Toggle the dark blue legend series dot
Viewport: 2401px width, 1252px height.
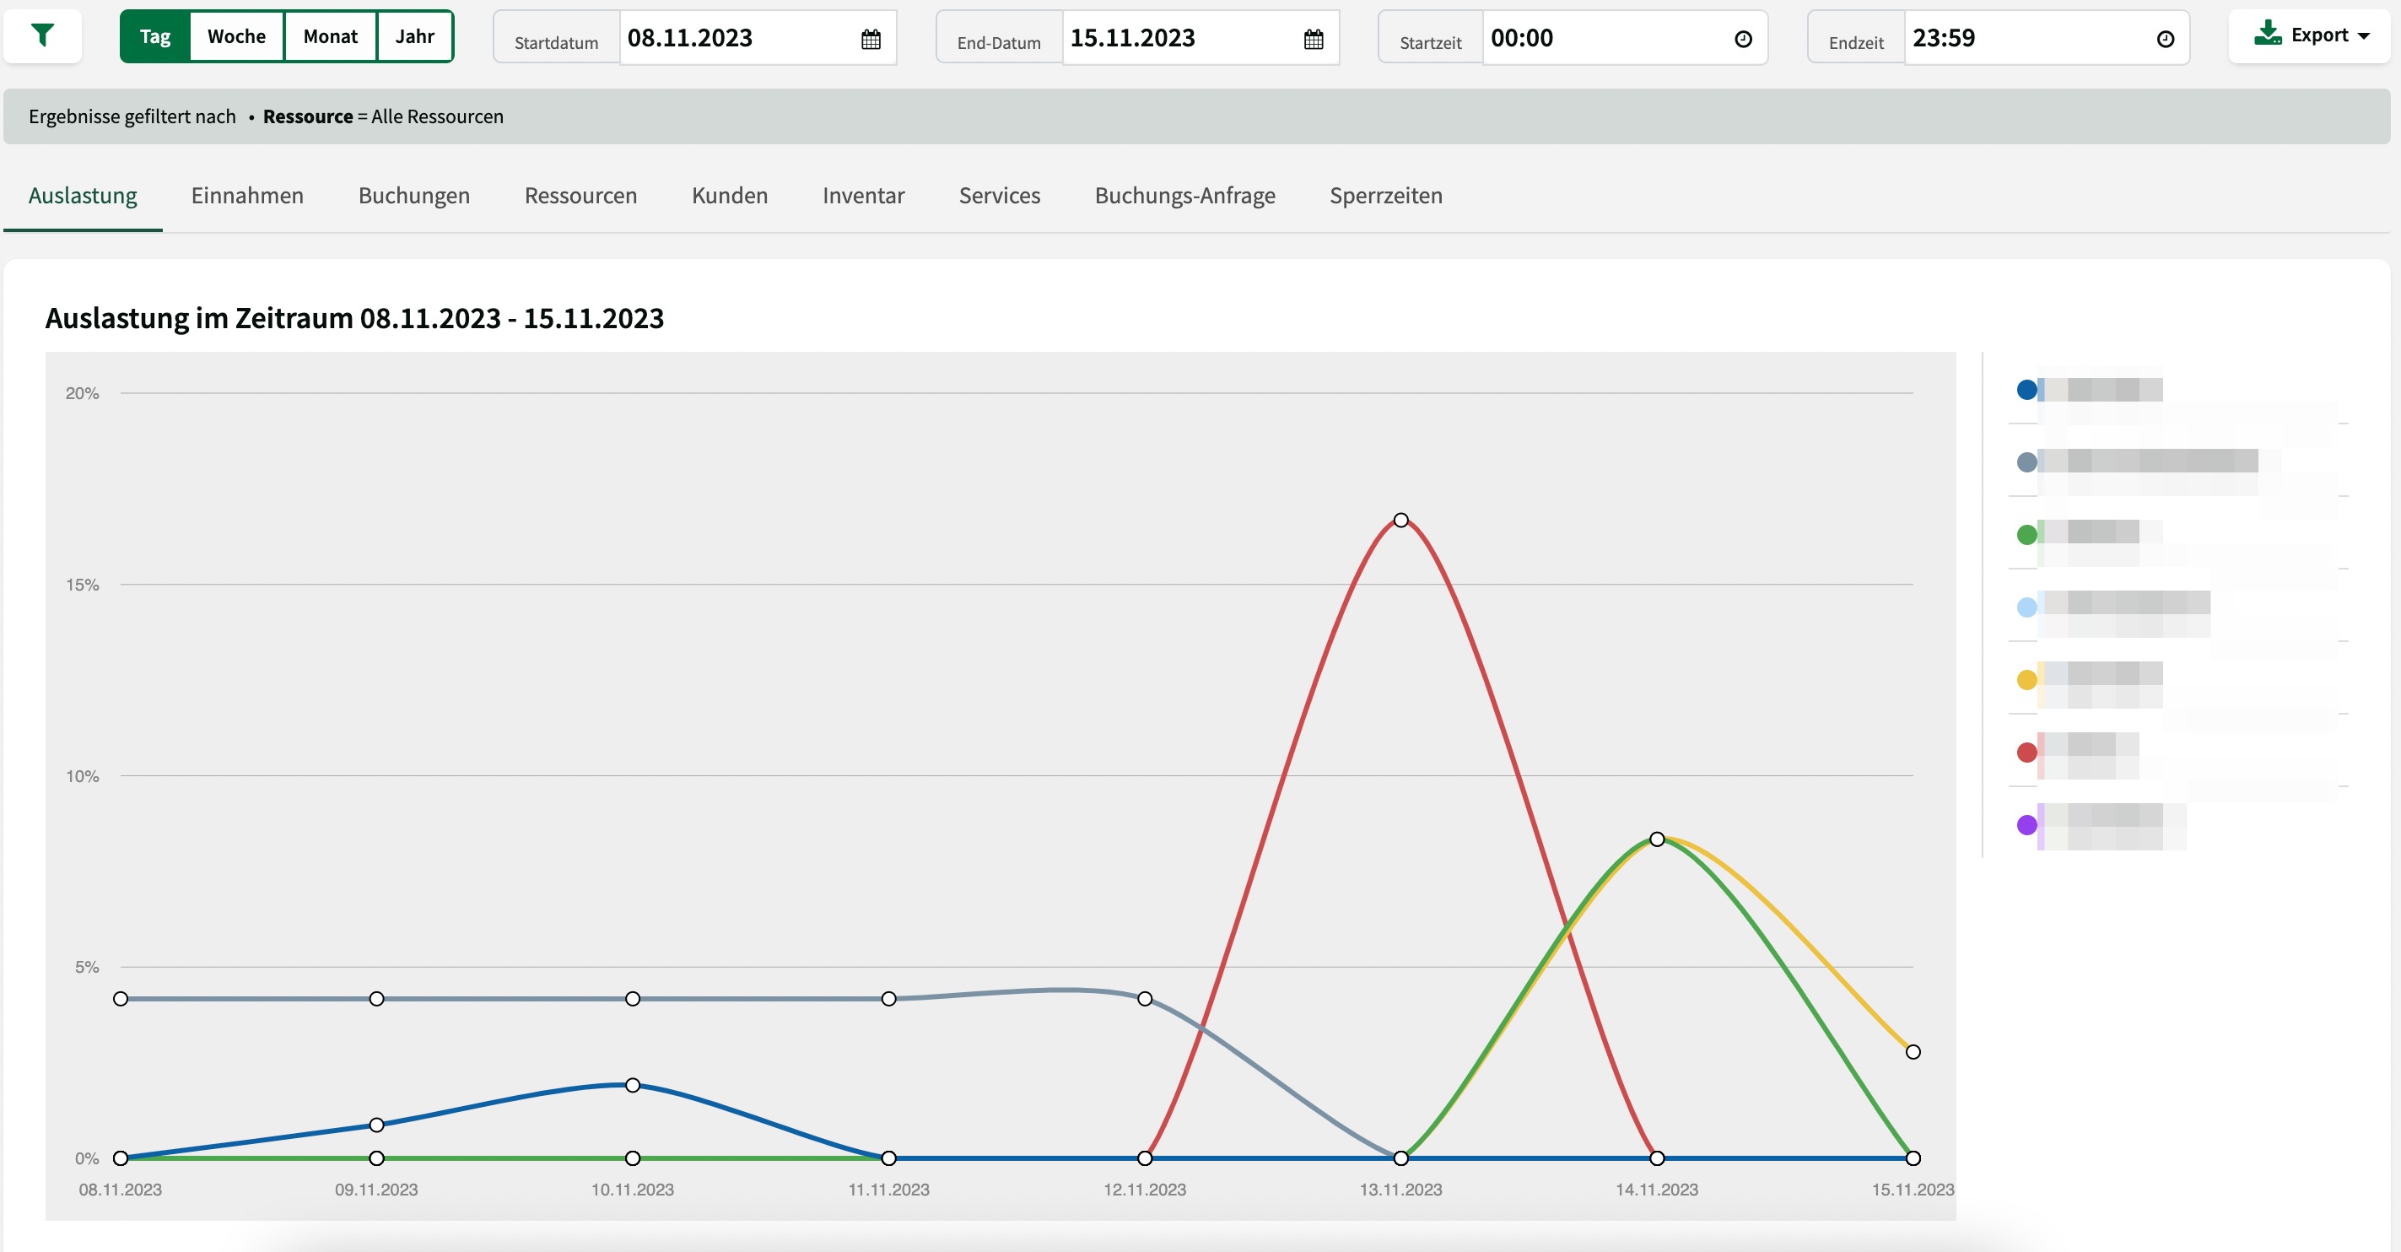click(x=2026, y=390)
